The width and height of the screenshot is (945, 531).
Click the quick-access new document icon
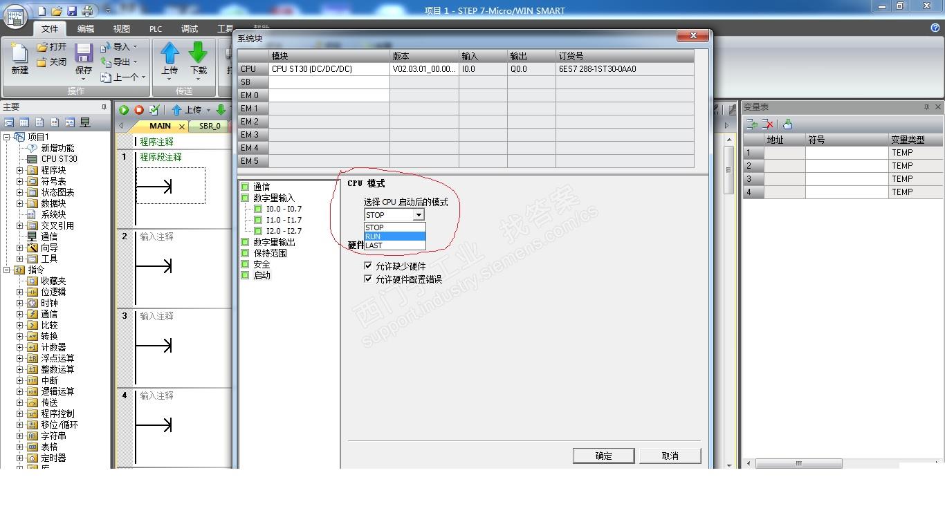(42, 11)
